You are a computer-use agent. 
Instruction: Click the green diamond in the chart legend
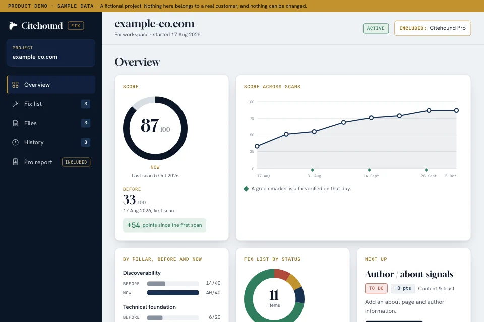click(x=246, y=189)
